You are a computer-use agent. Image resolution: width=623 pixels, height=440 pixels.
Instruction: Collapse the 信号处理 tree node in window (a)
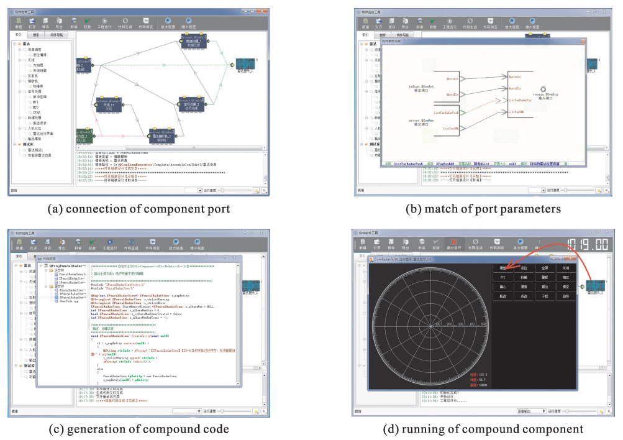pos(20,91)
